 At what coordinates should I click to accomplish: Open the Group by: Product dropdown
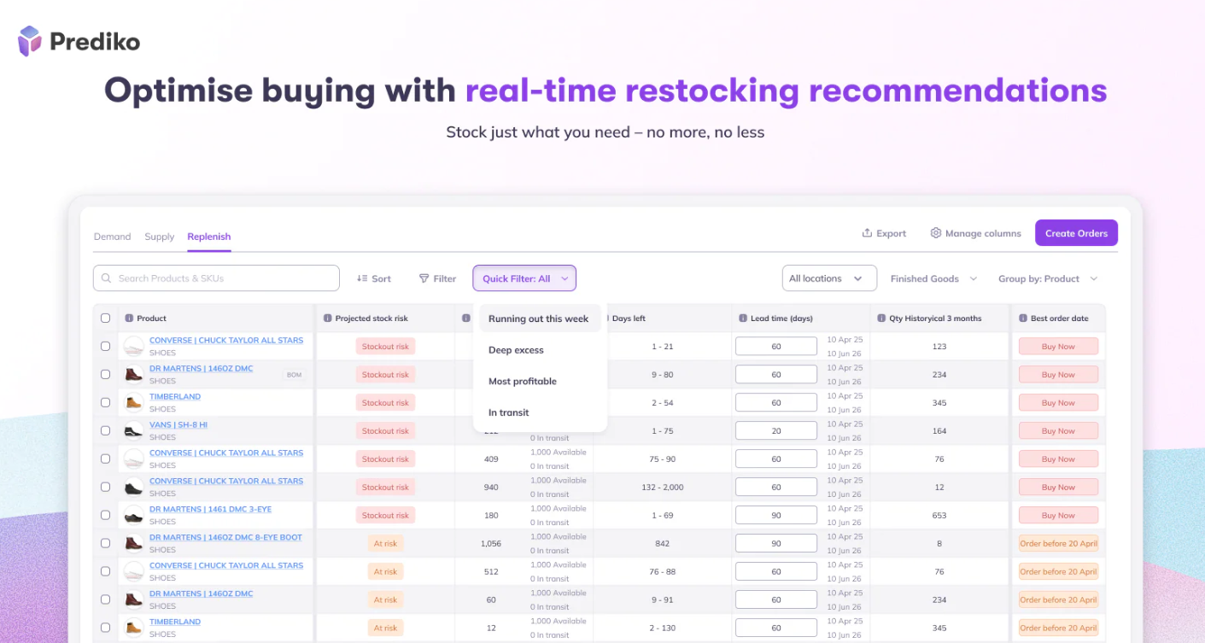(1048, 278)
